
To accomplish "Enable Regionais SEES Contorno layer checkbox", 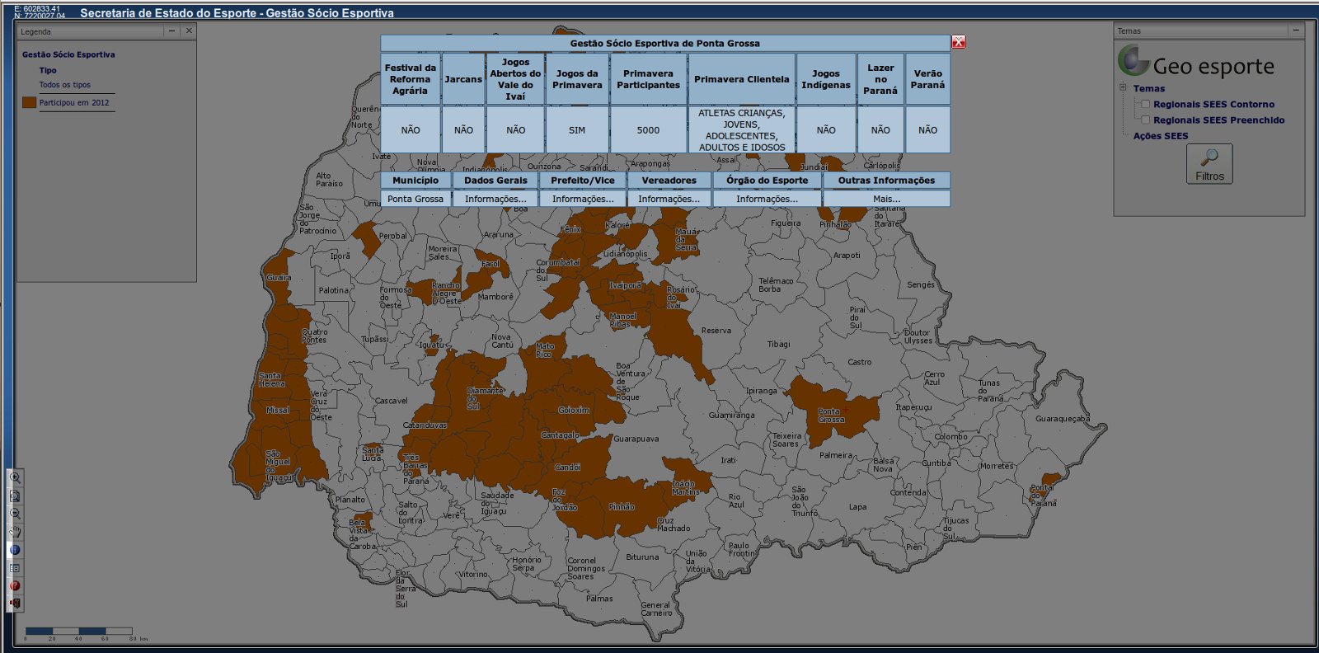I will point(1145,104).
